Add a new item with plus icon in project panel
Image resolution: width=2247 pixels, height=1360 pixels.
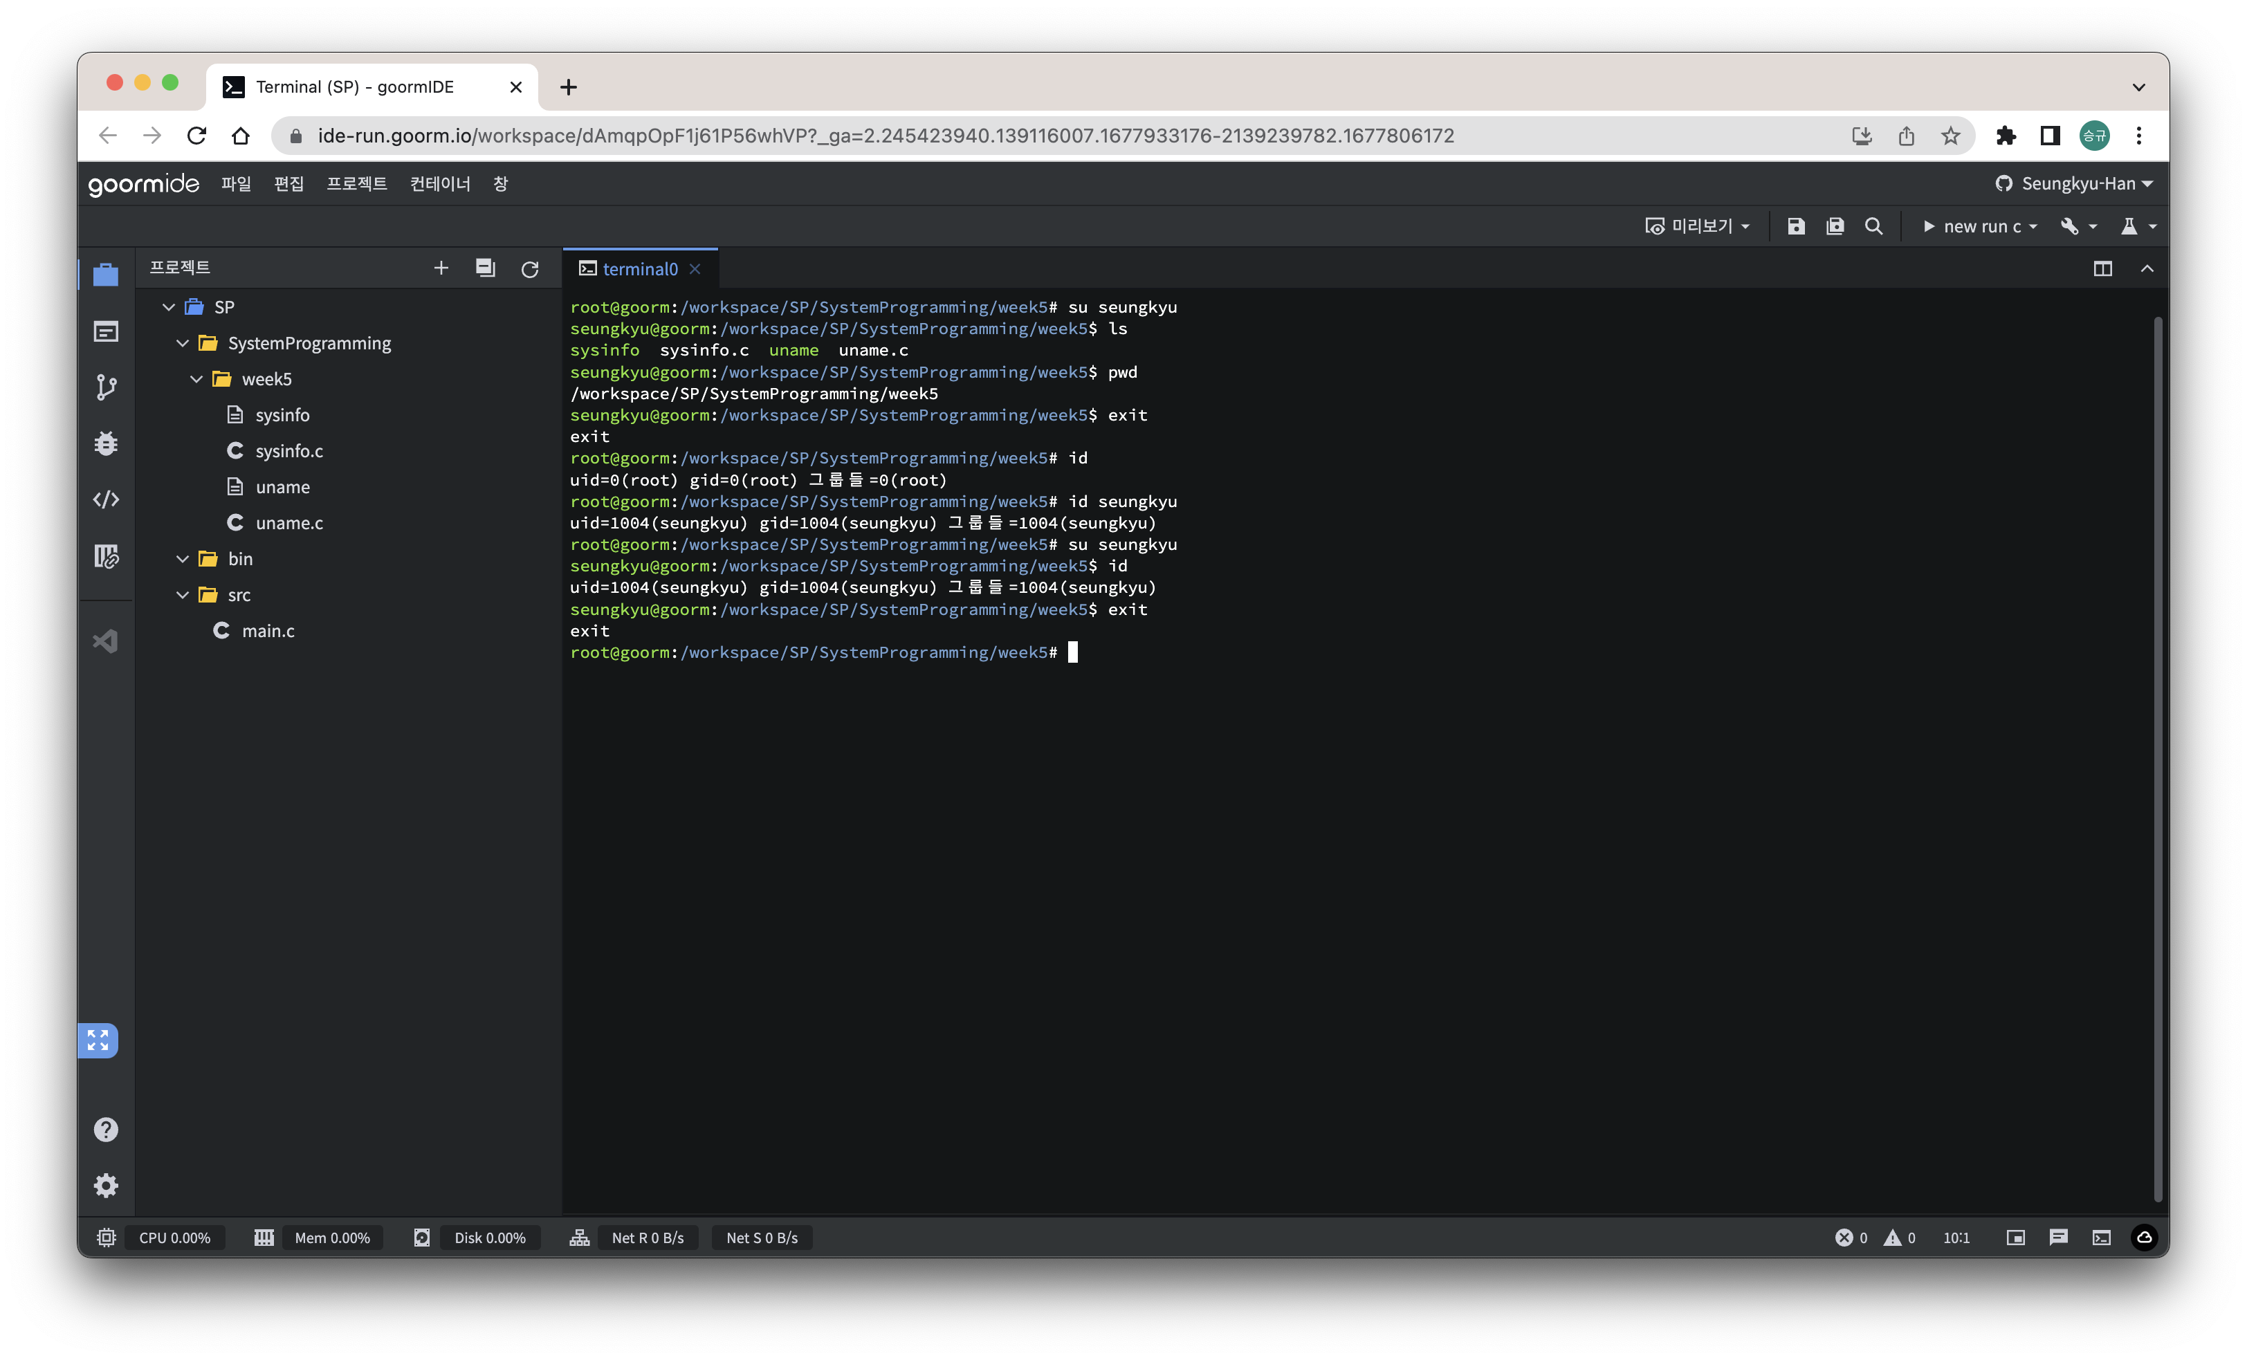pyautogui.click(x=441, y=268)
